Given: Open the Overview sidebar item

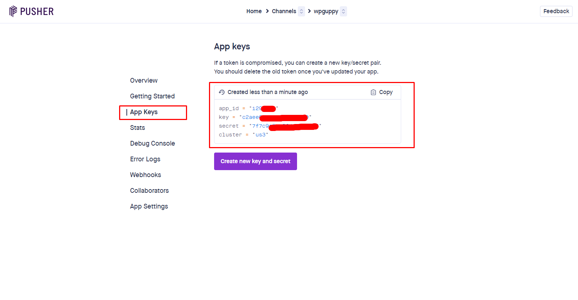Looking at the screenshot, I should [x=144, y=80].
